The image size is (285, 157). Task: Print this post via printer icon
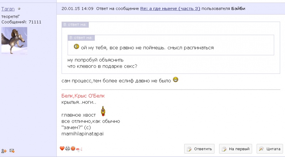coord(68,148)
